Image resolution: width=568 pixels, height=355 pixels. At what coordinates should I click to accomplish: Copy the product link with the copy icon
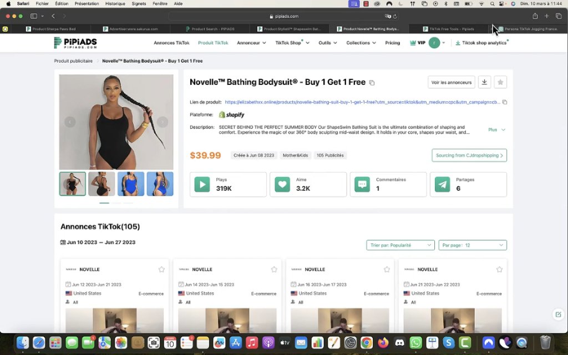click(505, 102)
